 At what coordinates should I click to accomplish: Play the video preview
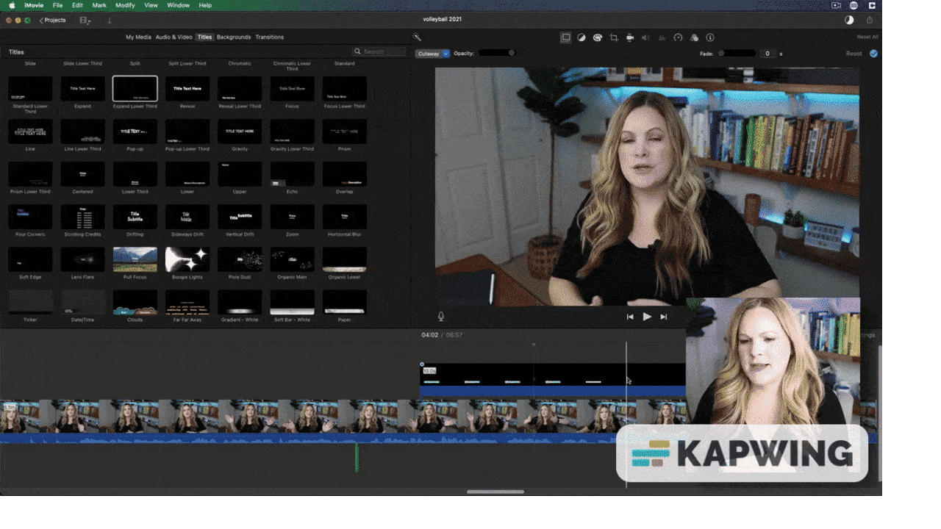(647, 317)
